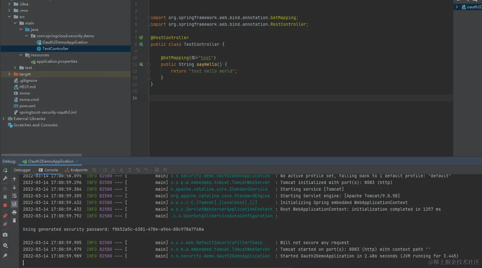Click gutter icon beside sayHello method
This screenshot has height=268, width=482.
(141, 64)
